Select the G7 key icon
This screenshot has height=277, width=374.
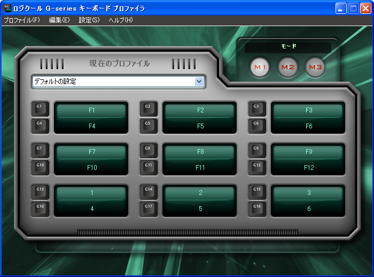(x=40, y=151)
